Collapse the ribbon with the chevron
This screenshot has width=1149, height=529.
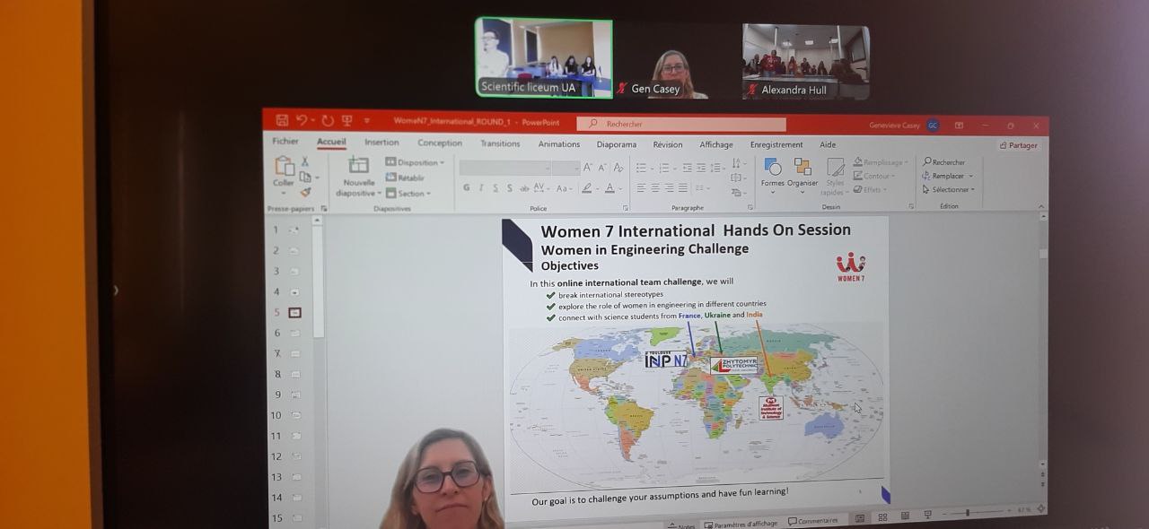1041,207
